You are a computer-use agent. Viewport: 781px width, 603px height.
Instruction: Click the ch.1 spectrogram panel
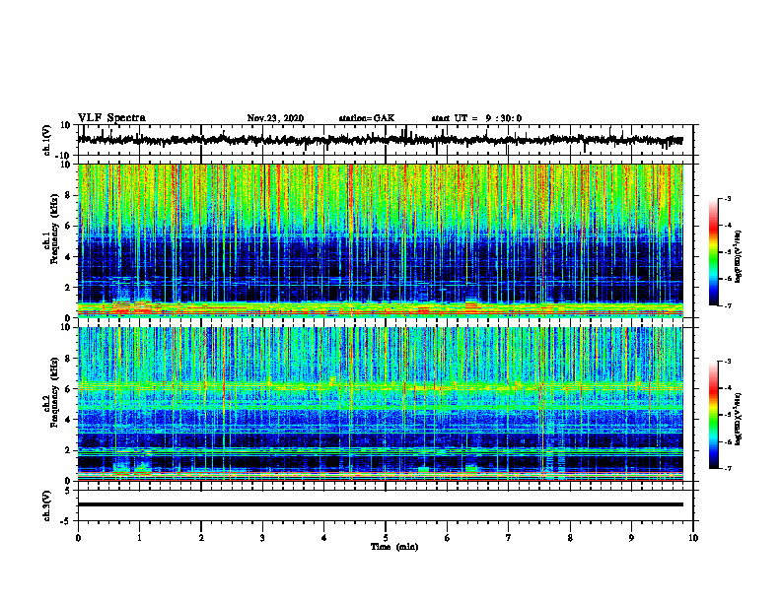pos(380,240)
